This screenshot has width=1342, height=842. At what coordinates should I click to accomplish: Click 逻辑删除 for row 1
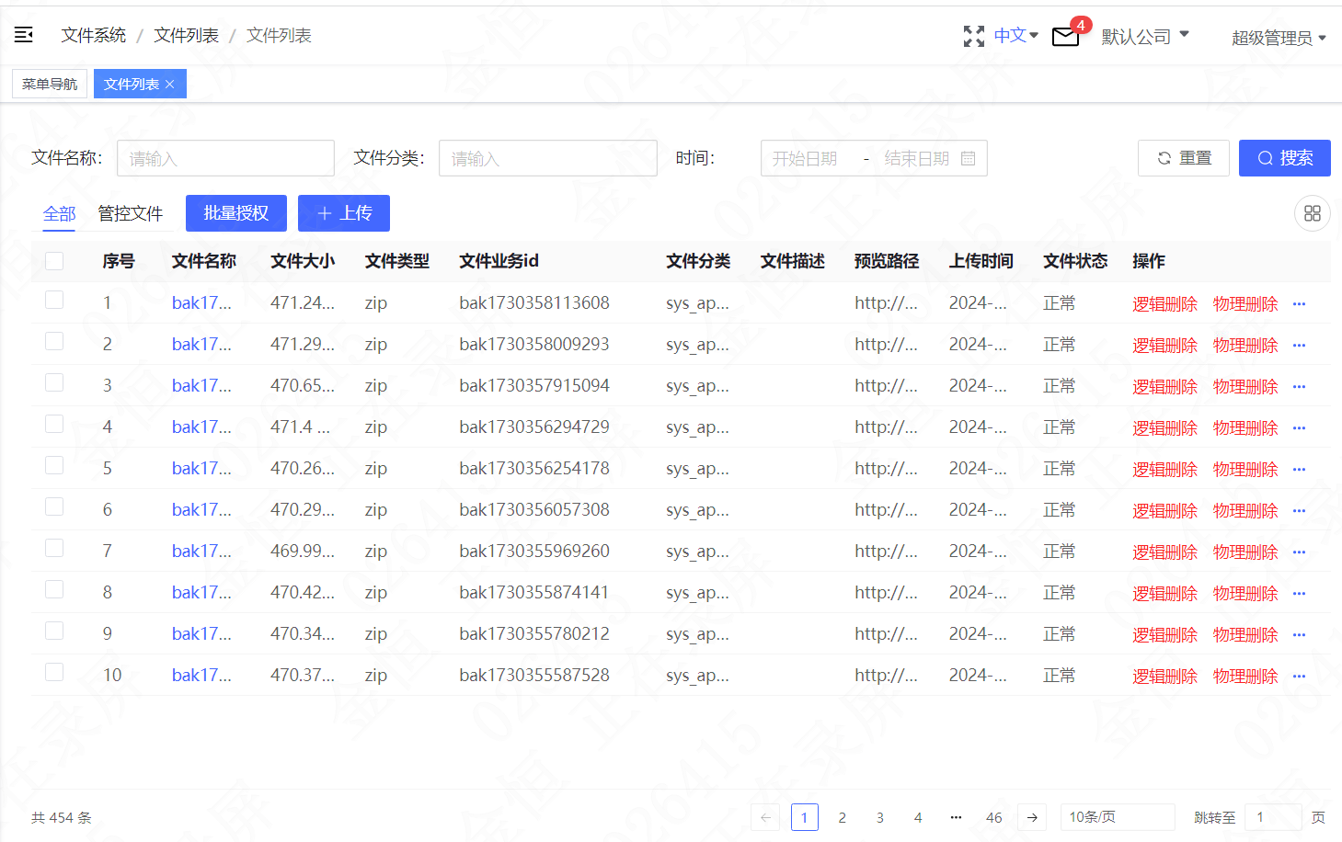[1164, 304]
